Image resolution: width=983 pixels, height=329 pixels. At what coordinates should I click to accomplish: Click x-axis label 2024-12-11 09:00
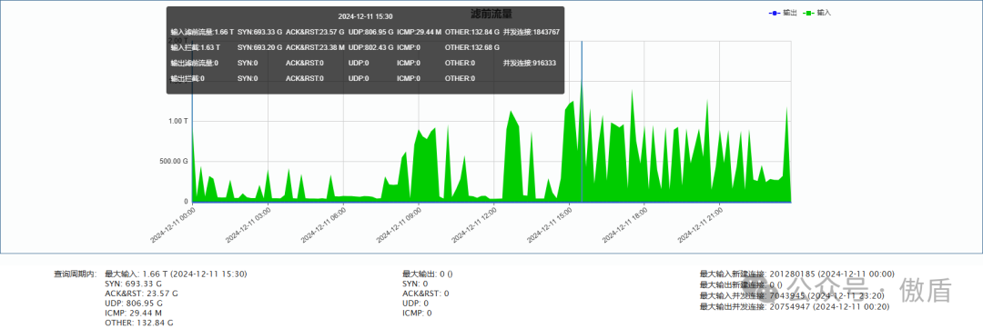[399, 225]
